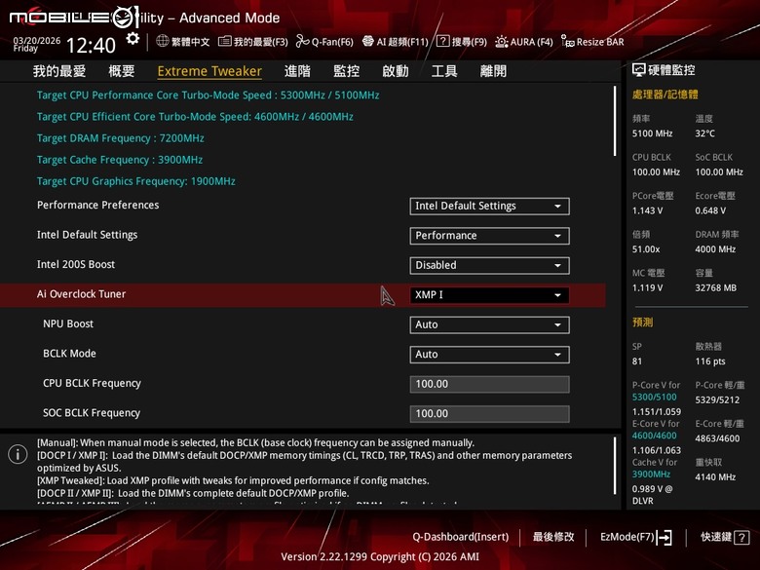The height and width of the screenshot is (570, 760).
Task: Click the 預測 section heading
Action: (x=643, y=323)
